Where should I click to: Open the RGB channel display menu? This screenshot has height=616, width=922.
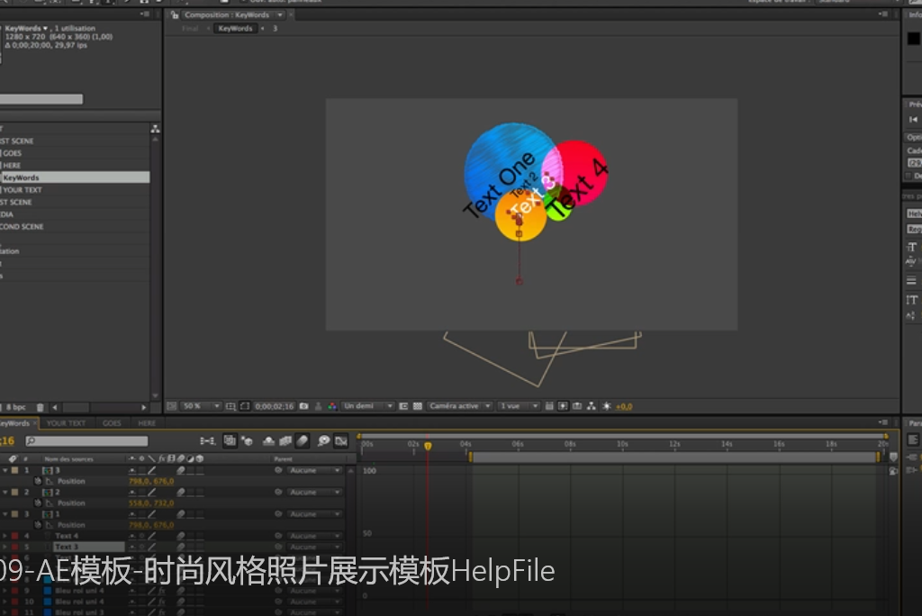[332, 406]
